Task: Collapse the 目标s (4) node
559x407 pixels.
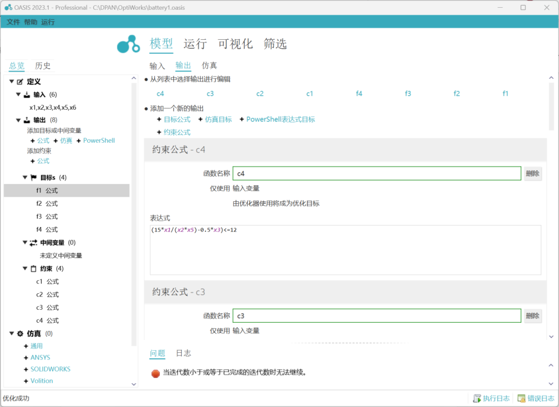Action: [x=25, y=177]
